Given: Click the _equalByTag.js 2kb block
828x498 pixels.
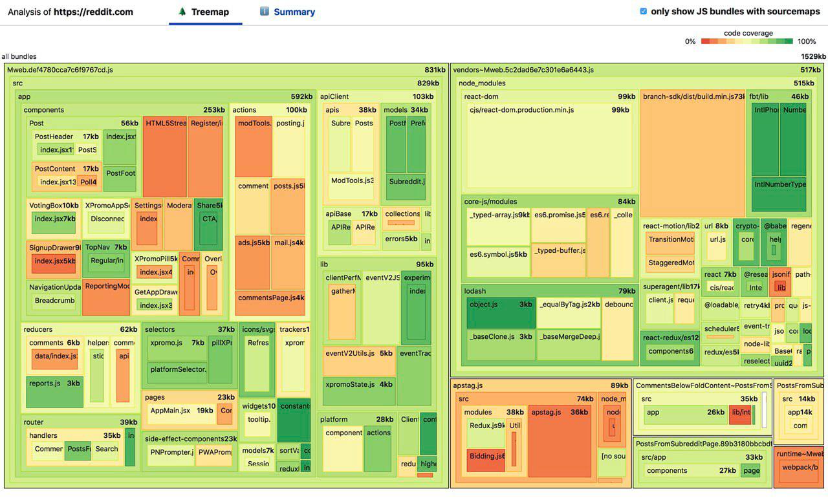Looking at the screenshot, I should [569, 312].
